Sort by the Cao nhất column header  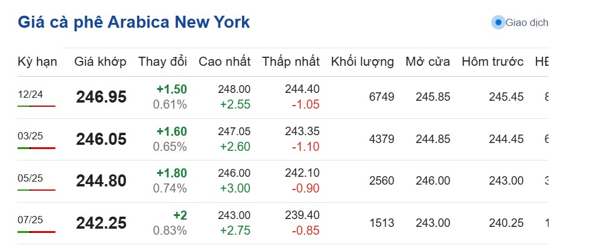(x=224, y=62)
